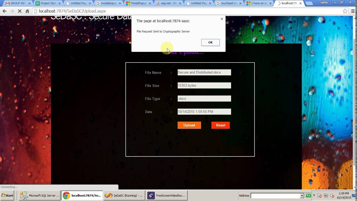Open FreeScreenVideoRecorder taskbar item
Image resolution: width=357 pixels, height=201 pixels.
[167, 195]
